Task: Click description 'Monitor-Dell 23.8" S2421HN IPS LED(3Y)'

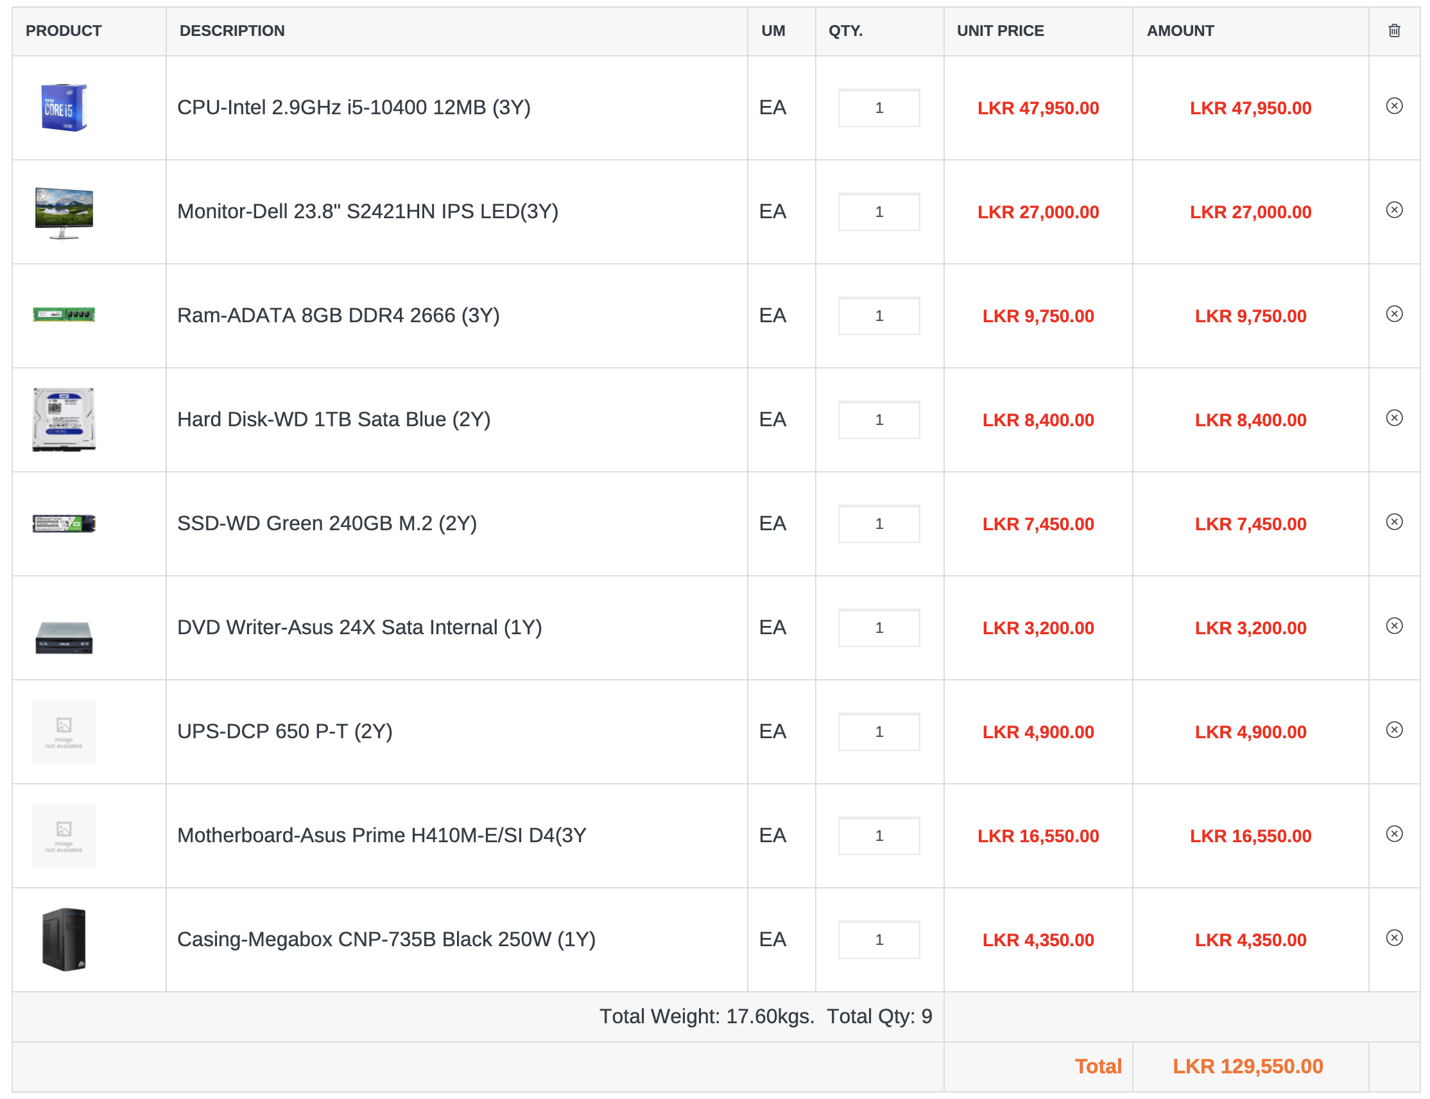Action: tap(368, 211)
